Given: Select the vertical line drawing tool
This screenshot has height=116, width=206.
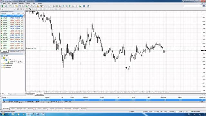Looking at the screenshot, I should pyautogui.click(x=9, y=9).
